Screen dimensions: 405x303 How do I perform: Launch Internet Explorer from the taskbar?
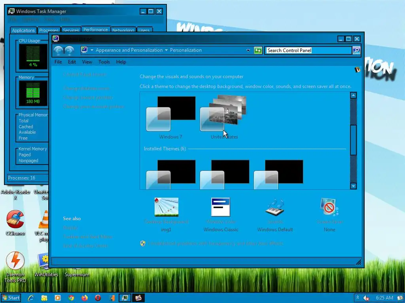[31, 298]
